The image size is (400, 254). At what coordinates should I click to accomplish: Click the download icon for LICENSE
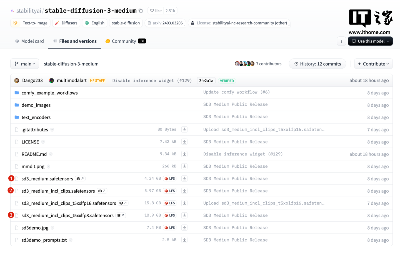pos(184,142)
